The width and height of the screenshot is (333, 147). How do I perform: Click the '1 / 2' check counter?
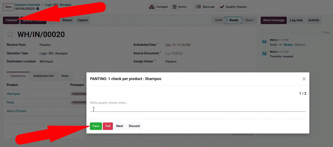tap(303, 94)
